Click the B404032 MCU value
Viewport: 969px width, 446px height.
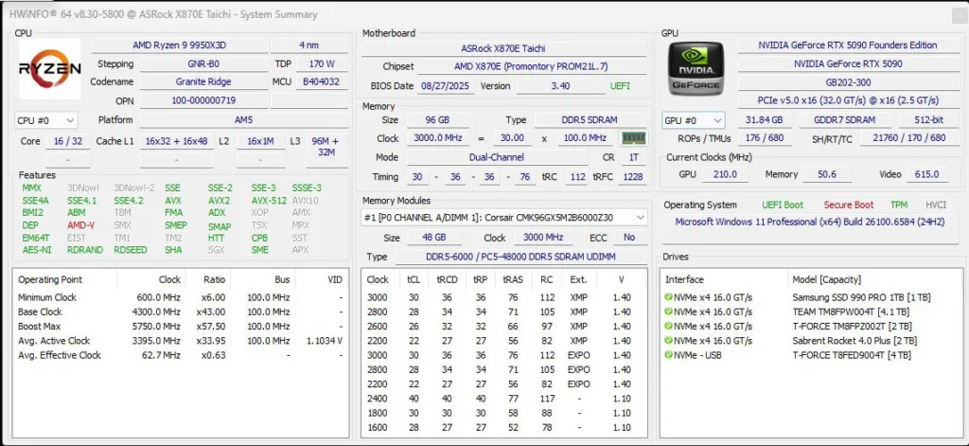[322, 81]
